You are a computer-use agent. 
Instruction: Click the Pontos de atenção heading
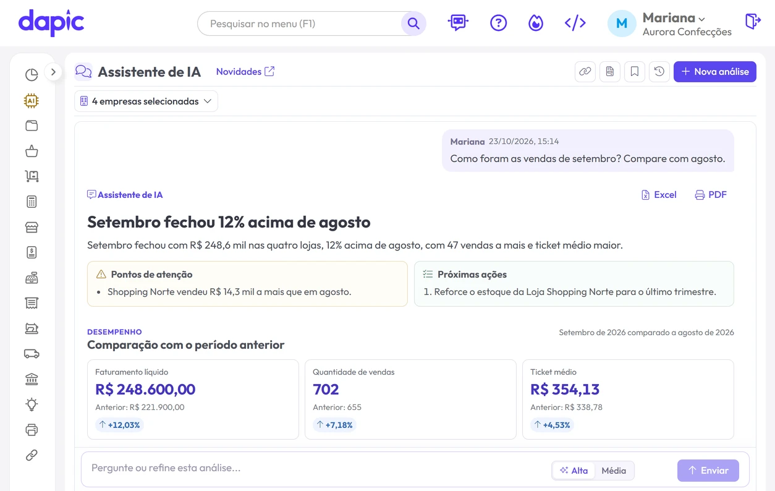[x=151, y=275]
